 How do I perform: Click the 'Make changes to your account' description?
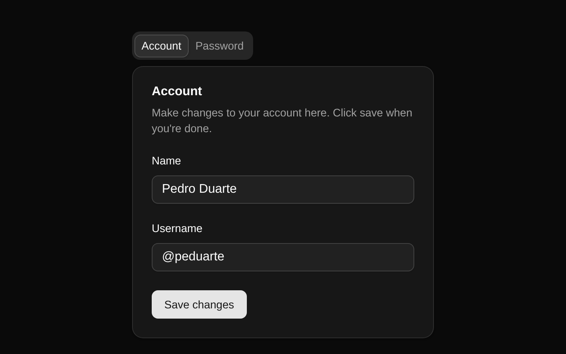coord(282,121)
